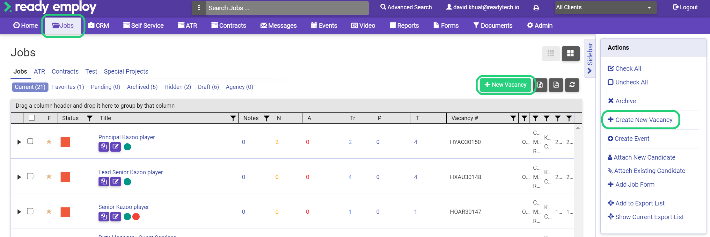Check the Principal Kazoo player row checkbox
Viewport: 710px width, 237px height.
click(x=30, y=141)
